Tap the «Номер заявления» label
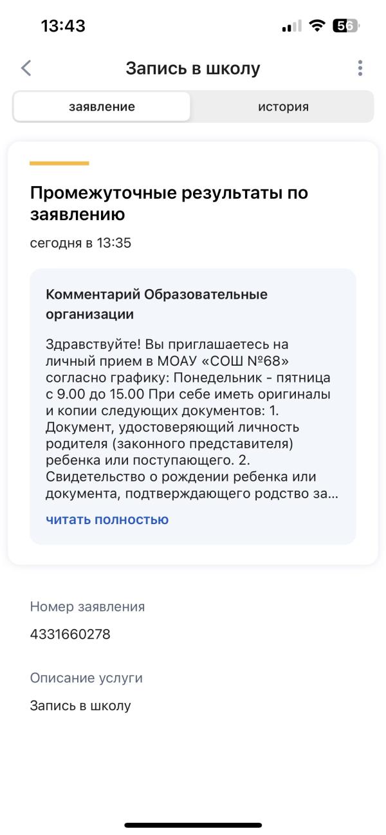 [87, 606]
